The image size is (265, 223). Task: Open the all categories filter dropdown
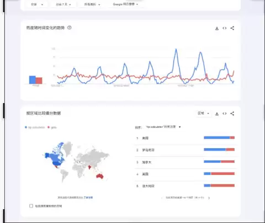[92, 4]
